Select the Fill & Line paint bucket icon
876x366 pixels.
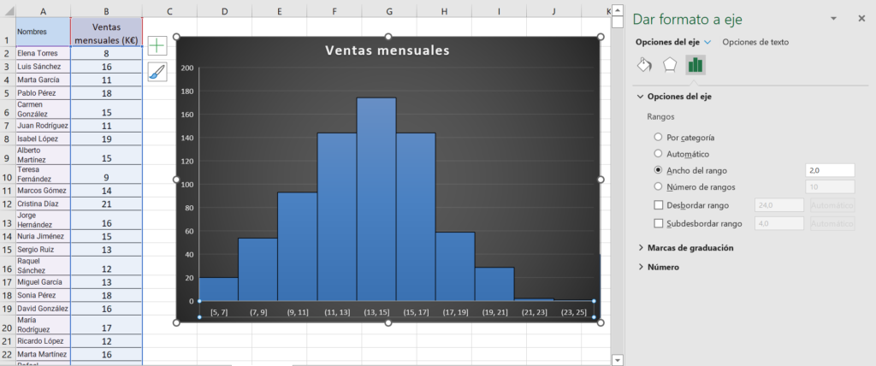click(645, 65)
